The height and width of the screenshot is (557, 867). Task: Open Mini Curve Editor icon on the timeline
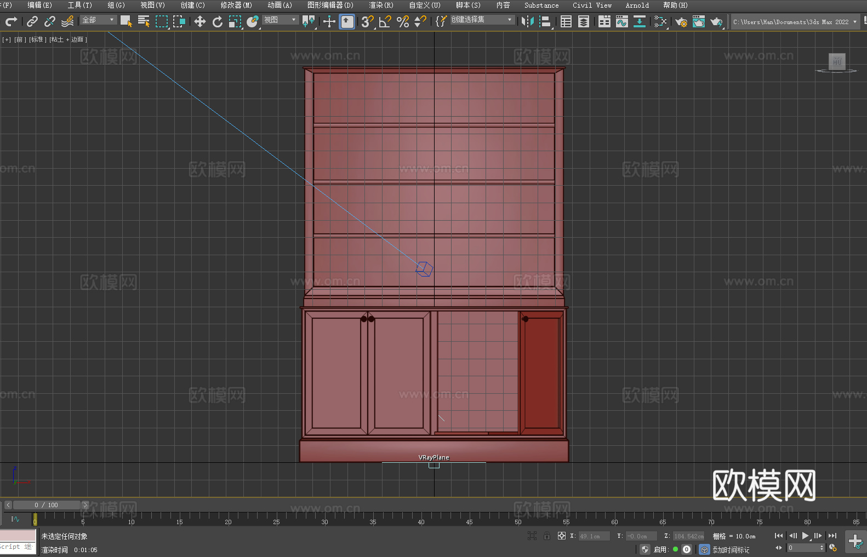point(15,519)
